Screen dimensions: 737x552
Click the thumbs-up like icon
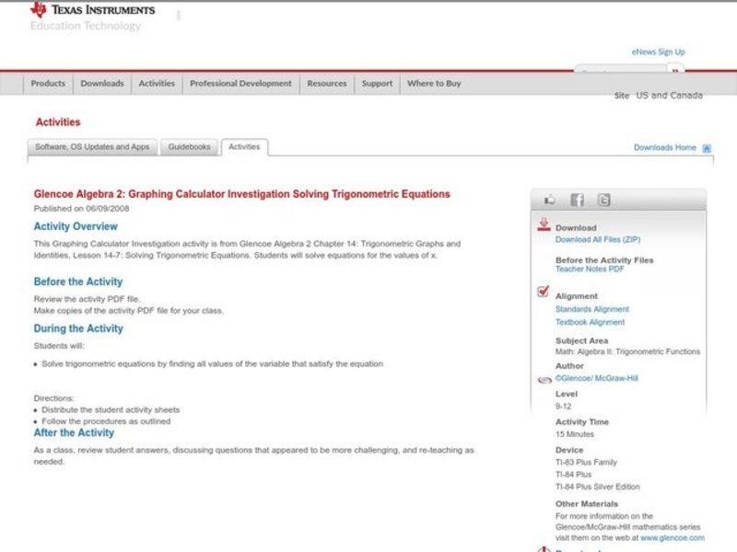pyautogui.click(x=550, y=200)
